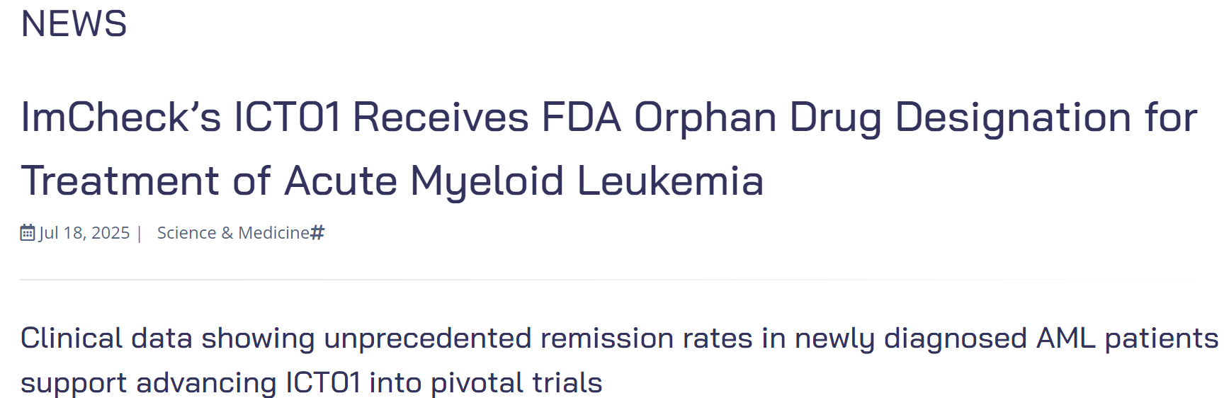Open the Science & Medicine category link
1224x398 pixels.
pyautogui.click(x=233, y=233)
